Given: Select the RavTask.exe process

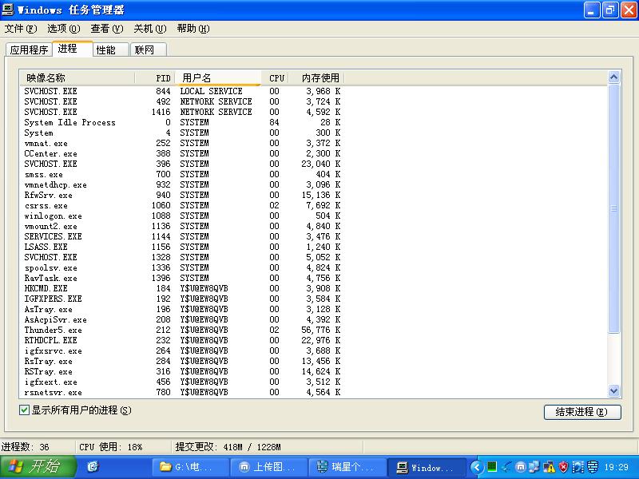Looking at the screenshot, I should (183, 278).
